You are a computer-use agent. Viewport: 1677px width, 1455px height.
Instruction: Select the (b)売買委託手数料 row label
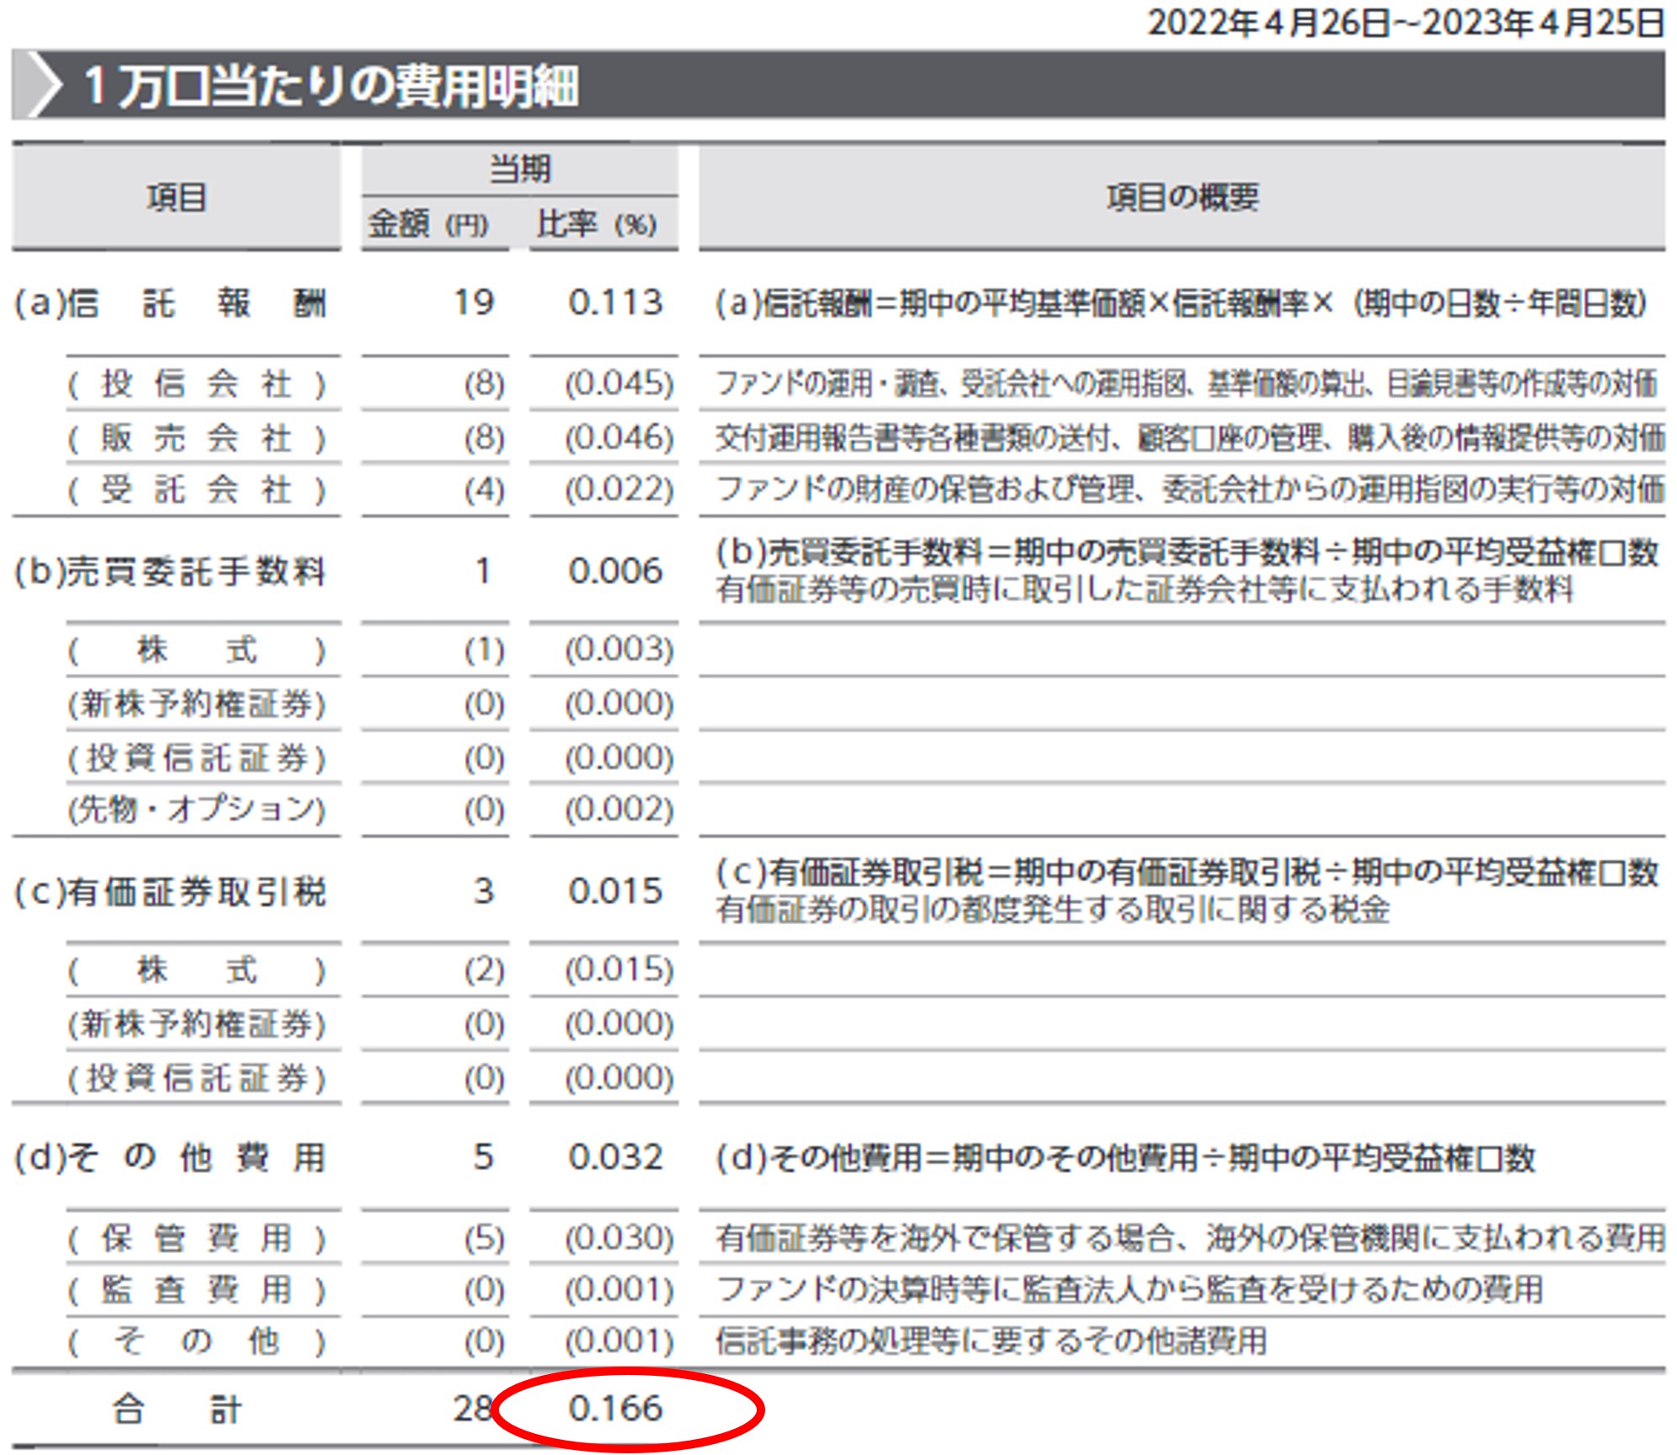[169, 571]
